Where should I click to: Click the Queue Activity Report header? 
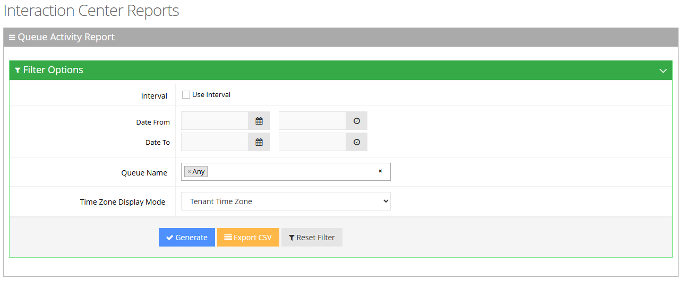[66, 37]
